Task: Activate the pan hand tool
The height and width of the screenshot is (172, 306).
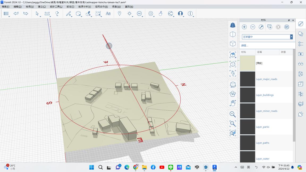Action: (233, 103)
